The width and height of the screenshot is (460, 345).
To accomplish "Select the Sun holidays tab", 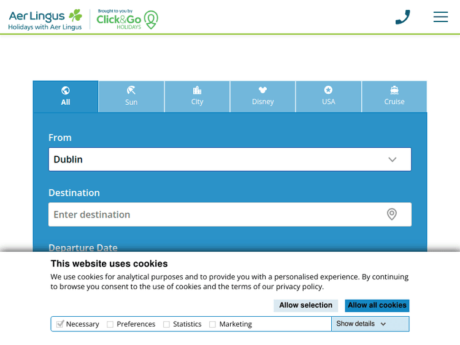I will pos(131,96).
